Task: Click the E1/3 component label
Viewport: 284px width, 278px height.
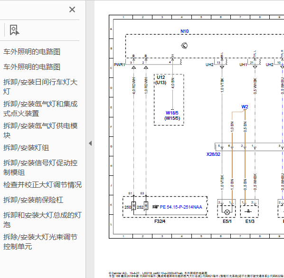Action: pos(250,221)
